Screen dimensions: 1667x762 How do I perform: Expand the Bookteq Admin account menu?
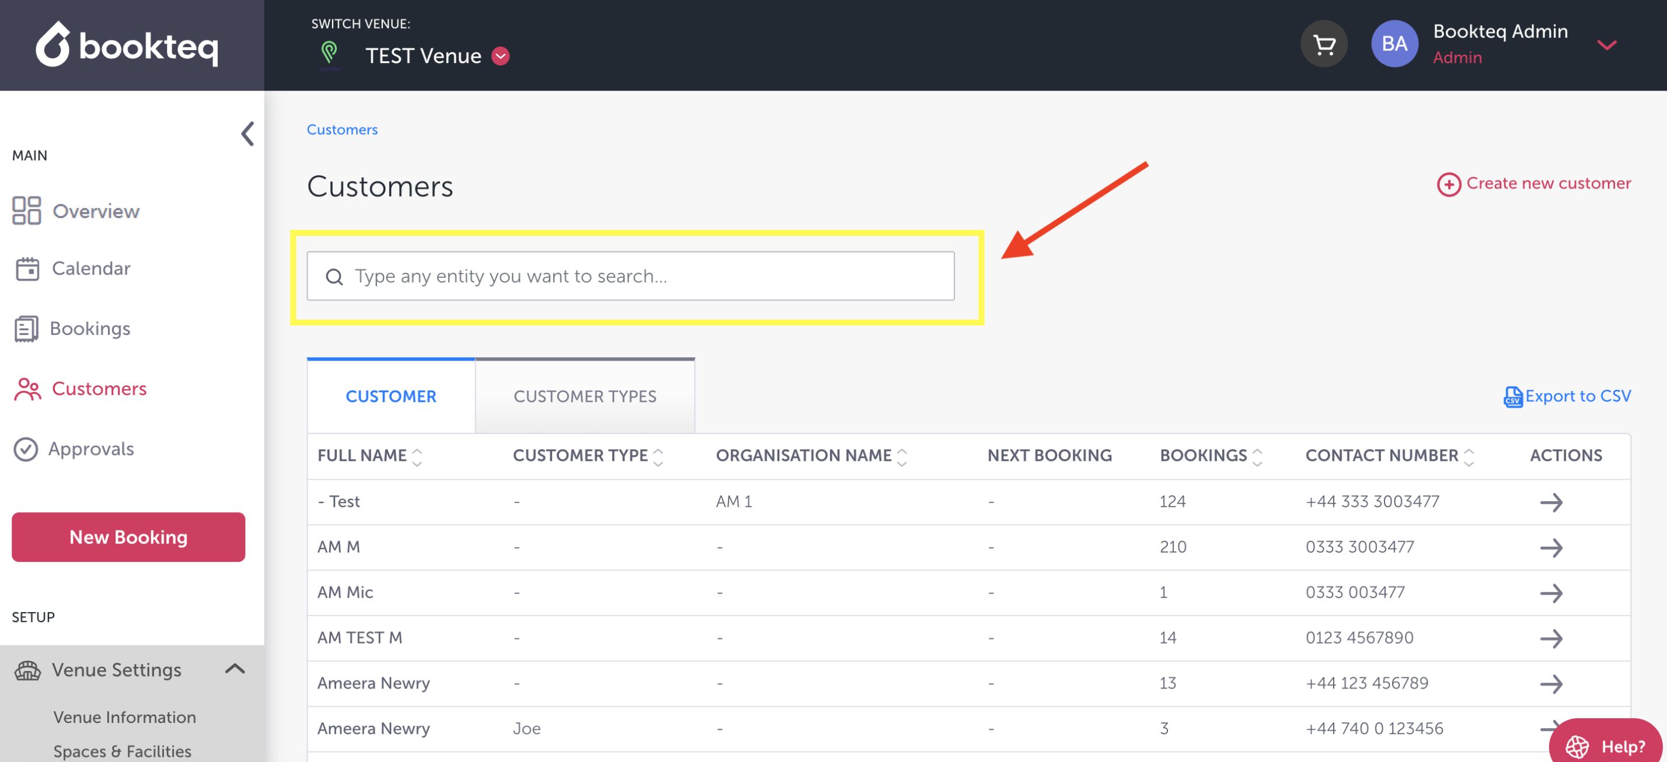click(x=1606, y=46)
